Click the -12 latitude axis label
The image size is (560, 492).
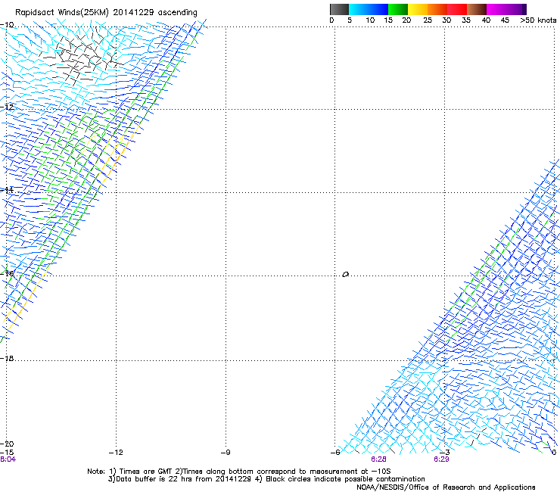[7, 107]
